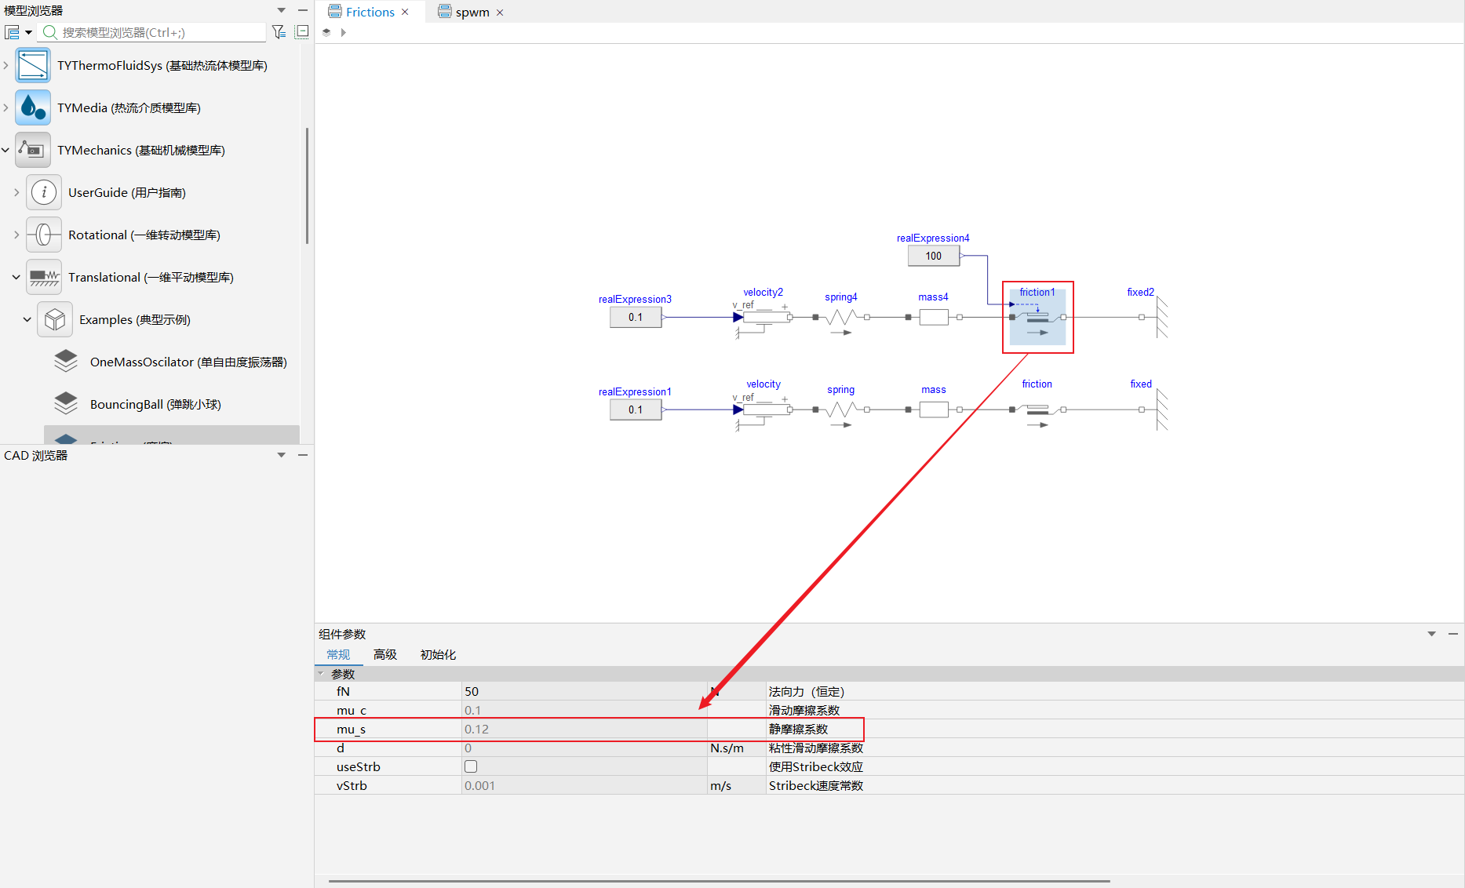
Task: Click the collapse-all icon in model browser
Action: (302, 32)
